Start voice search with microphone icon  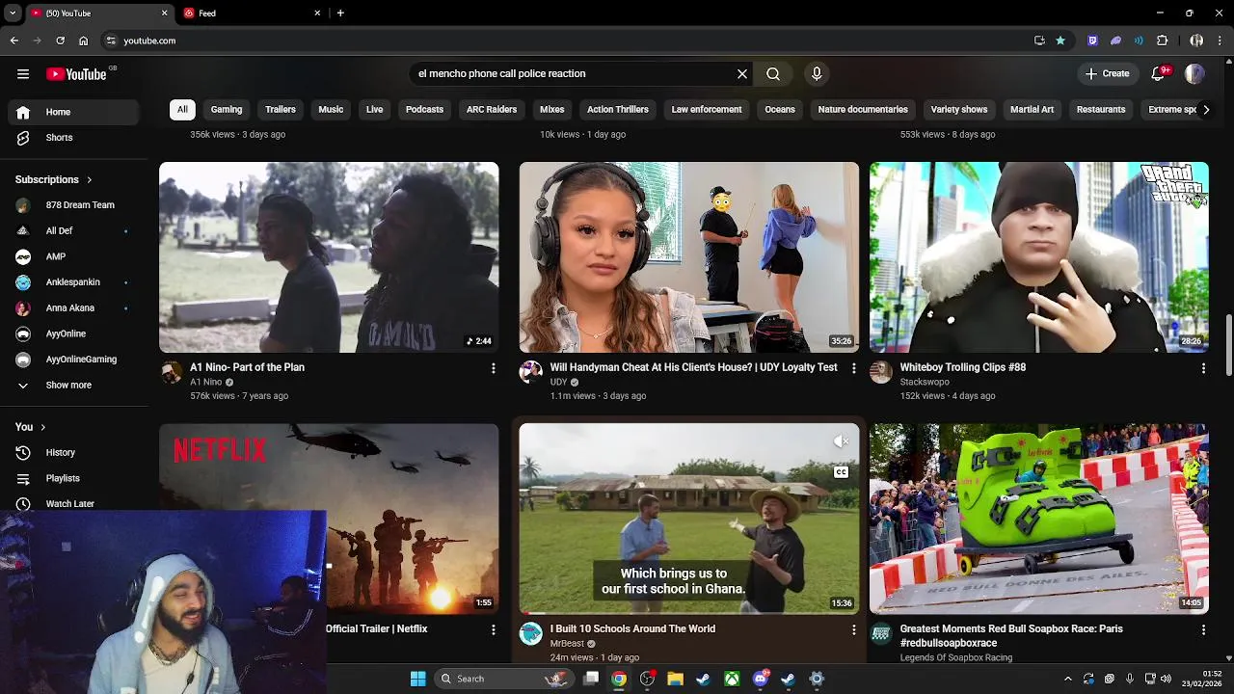817,73
